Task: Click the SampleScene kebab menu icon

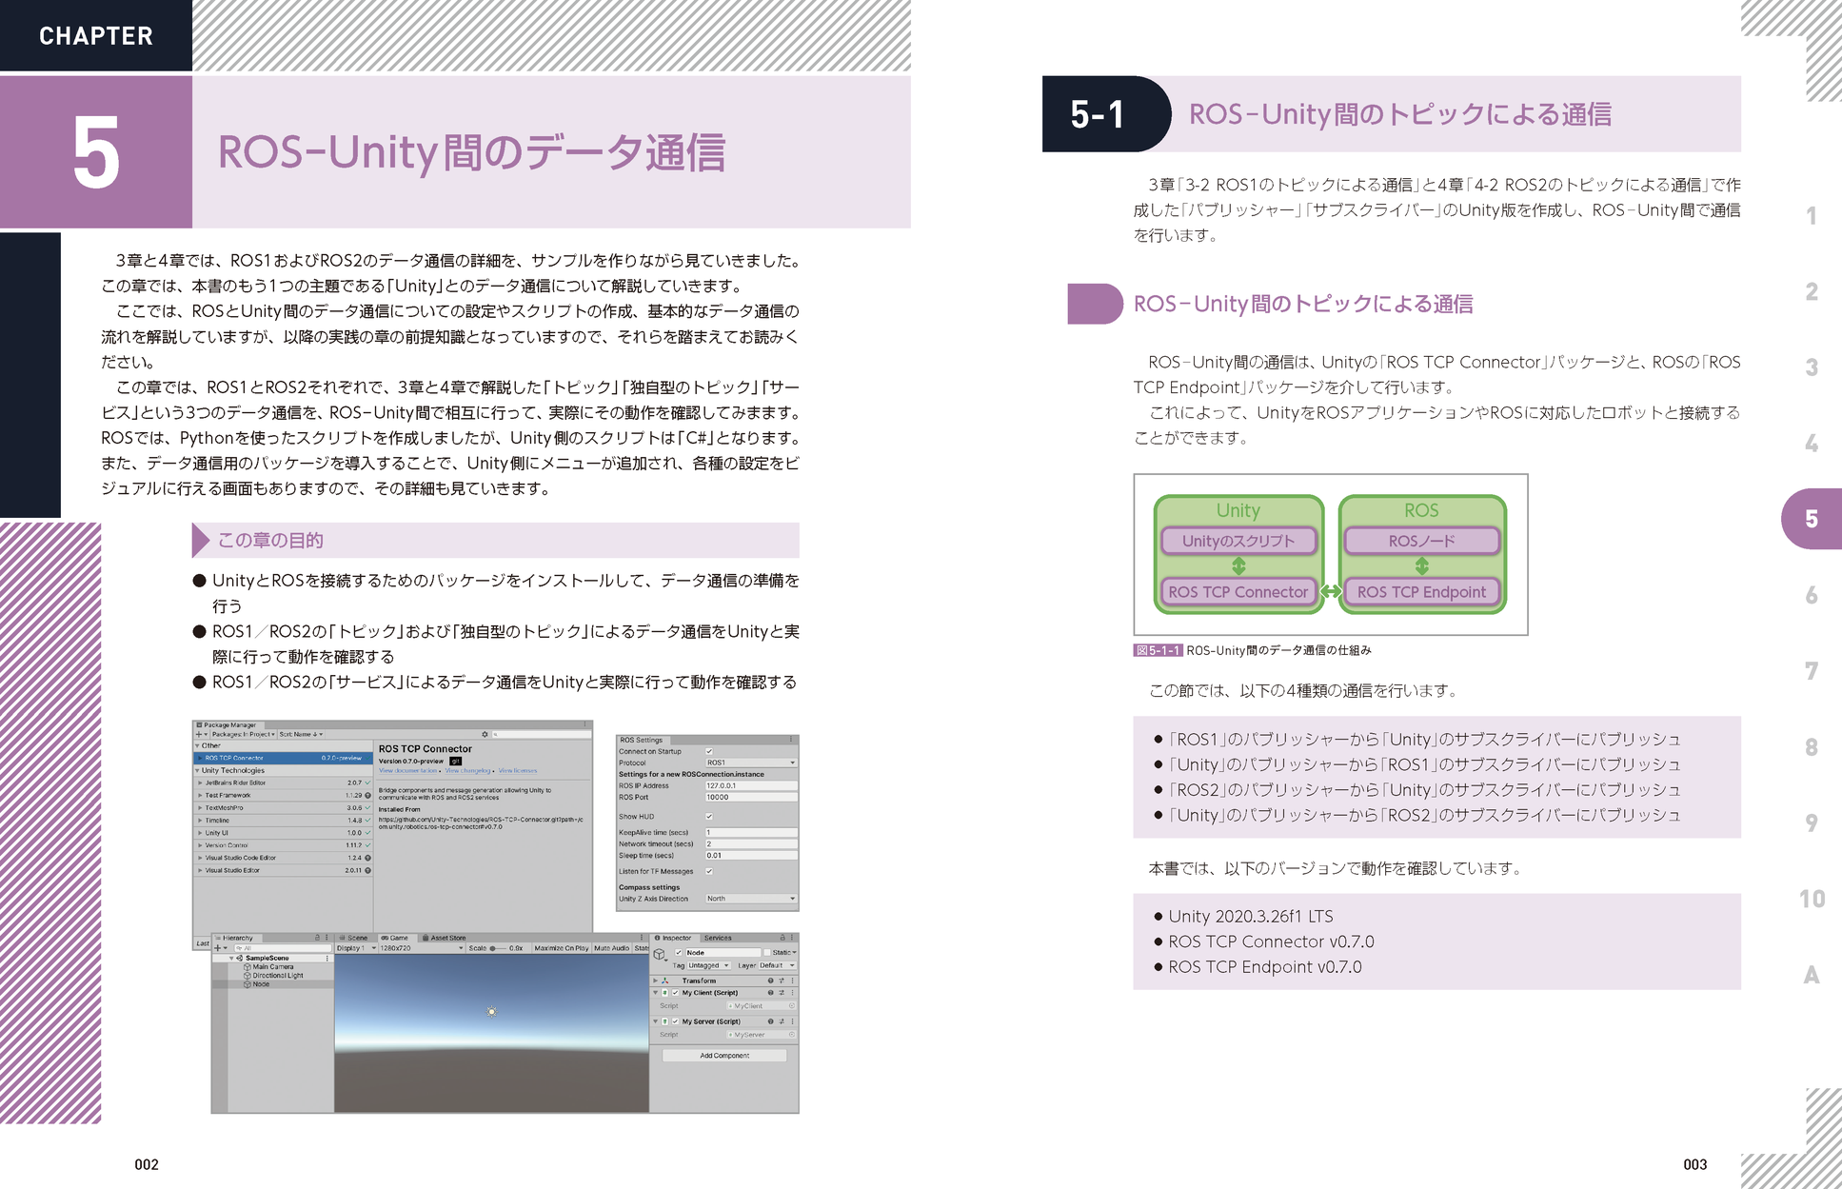Action: pos(327,958)
